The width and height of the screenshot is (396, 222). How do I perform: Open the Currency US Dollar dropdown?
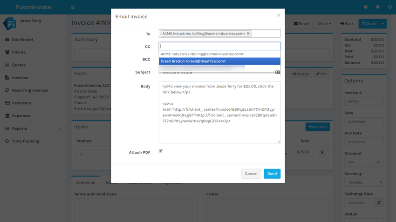pos(364,182)
